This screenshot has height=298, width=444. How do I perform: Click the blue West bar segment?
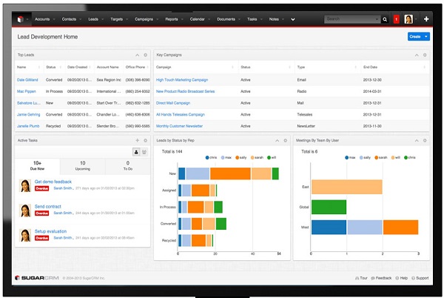[329, 228]
